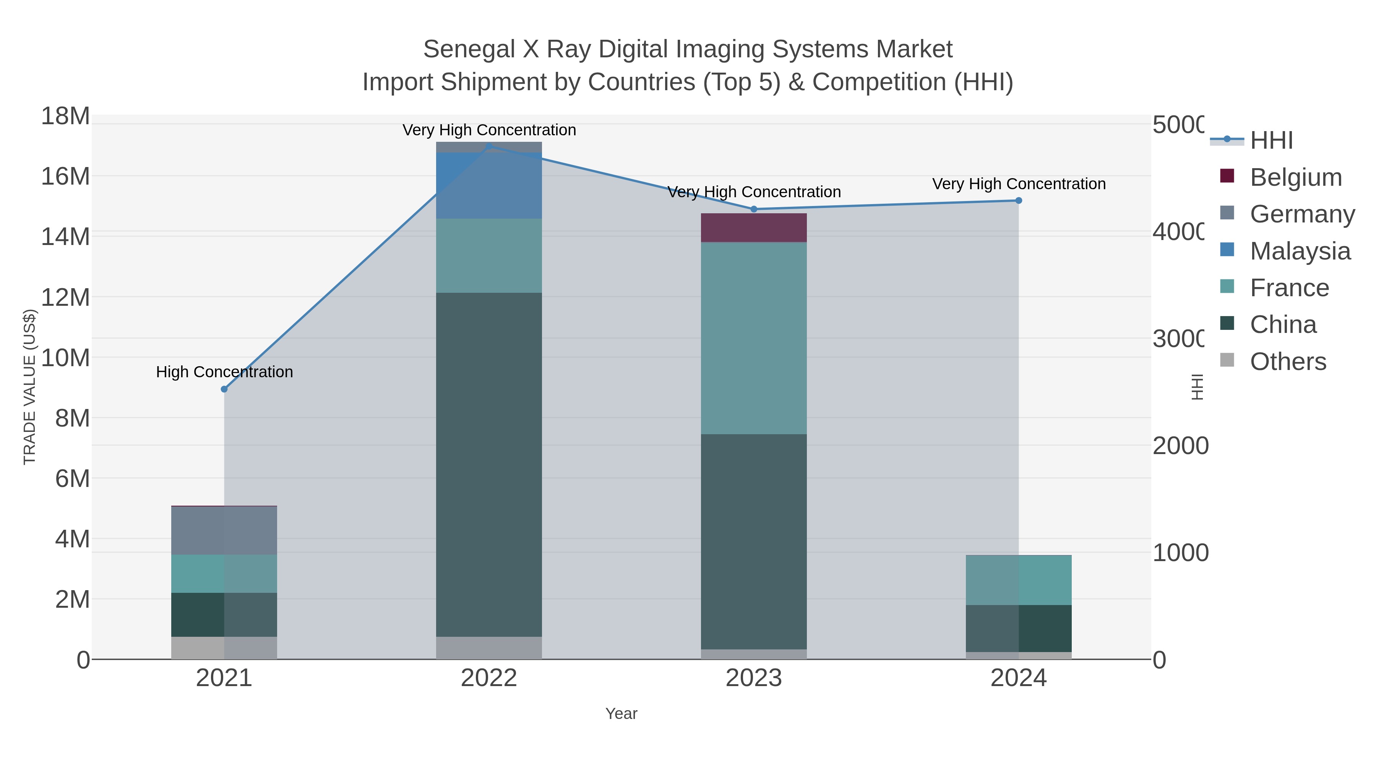This screenshot has width=1376, height=774.
Task: Click the 'High Concentration' annotation for 2021
Action: click(224, 372)
